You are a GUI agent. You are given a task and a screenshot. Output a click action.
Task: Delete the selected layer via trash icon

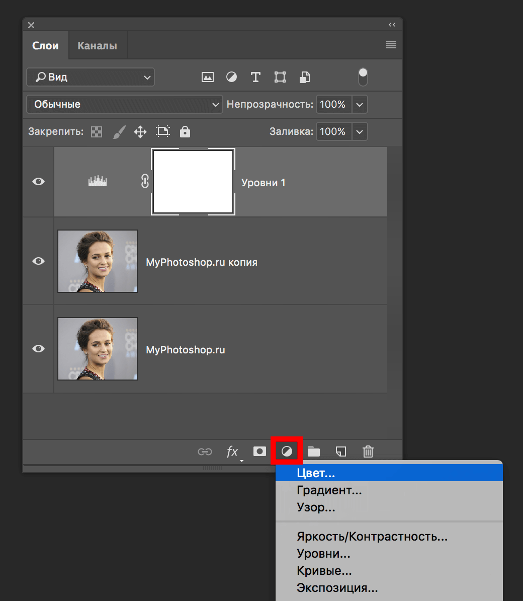click(368, 452)
